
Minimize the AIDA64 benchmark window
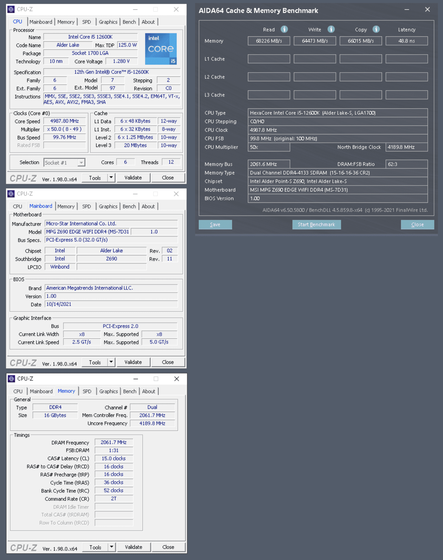[407, 10]
